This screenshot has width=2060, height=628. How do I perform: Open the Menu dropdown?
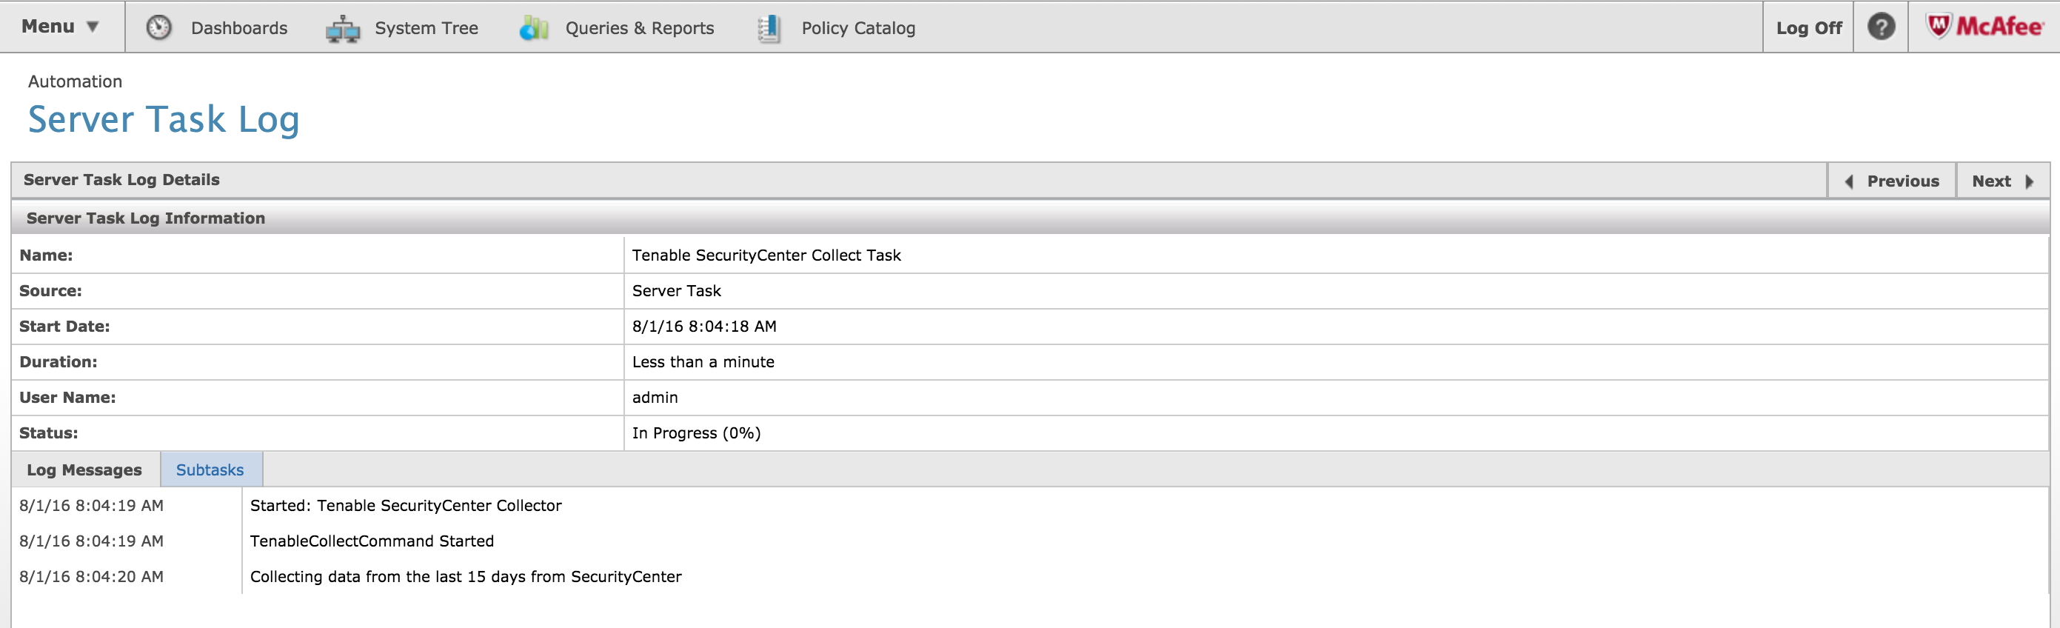(61, 27)
